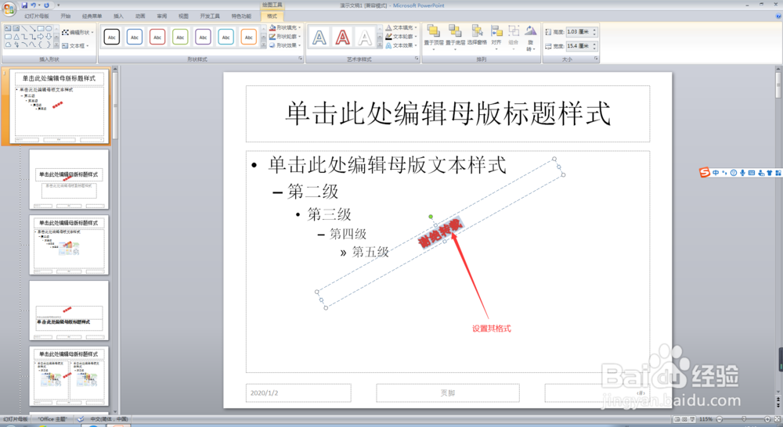Screen dimensions: 783x427
Task: Open the 旋转 rotate menu
Action: click(x=530, y=38)
